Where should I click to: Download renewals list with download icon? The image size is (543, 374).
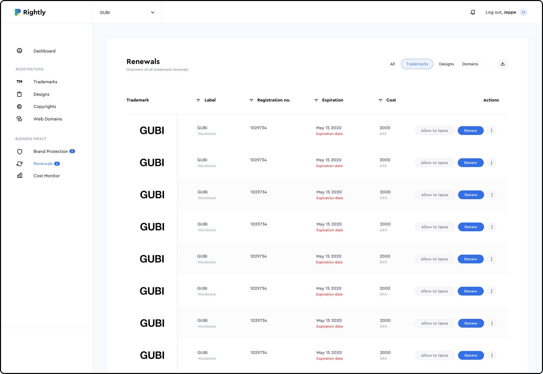[503, 64]
